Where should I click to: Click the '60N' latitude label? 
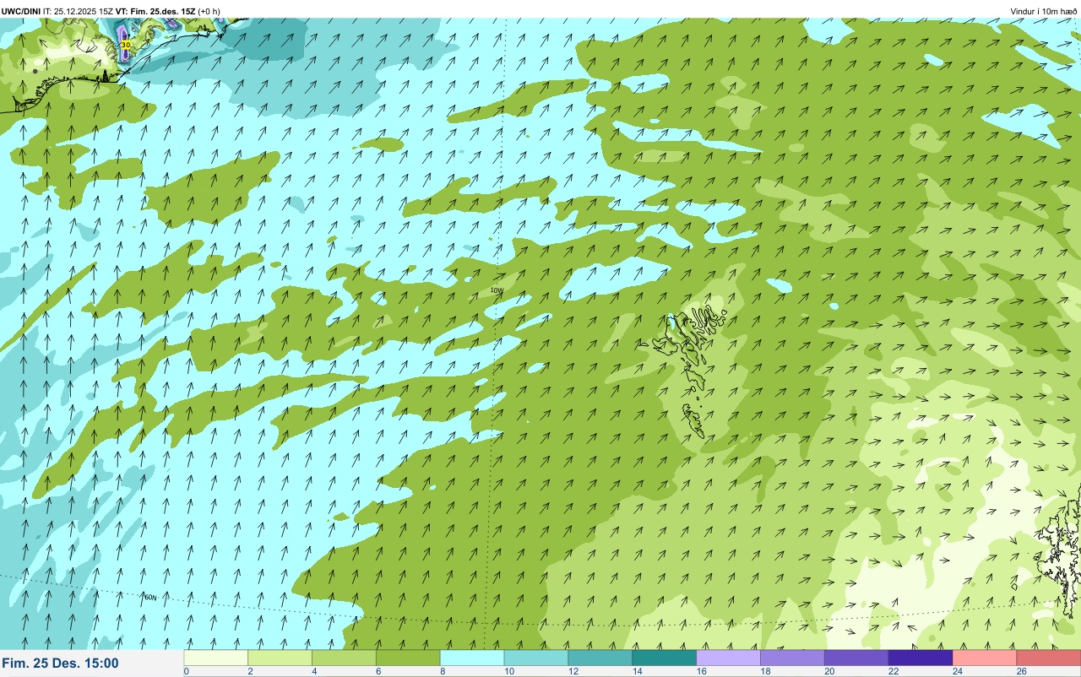pyautogui.click(x=150, y=598)
